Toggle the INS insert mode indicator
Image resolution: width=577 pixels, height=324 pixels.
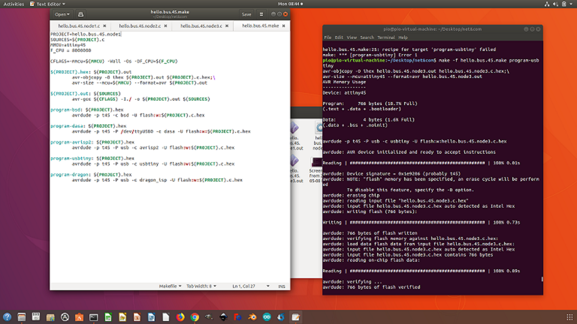pyautogui.click(x=282, y=286)
